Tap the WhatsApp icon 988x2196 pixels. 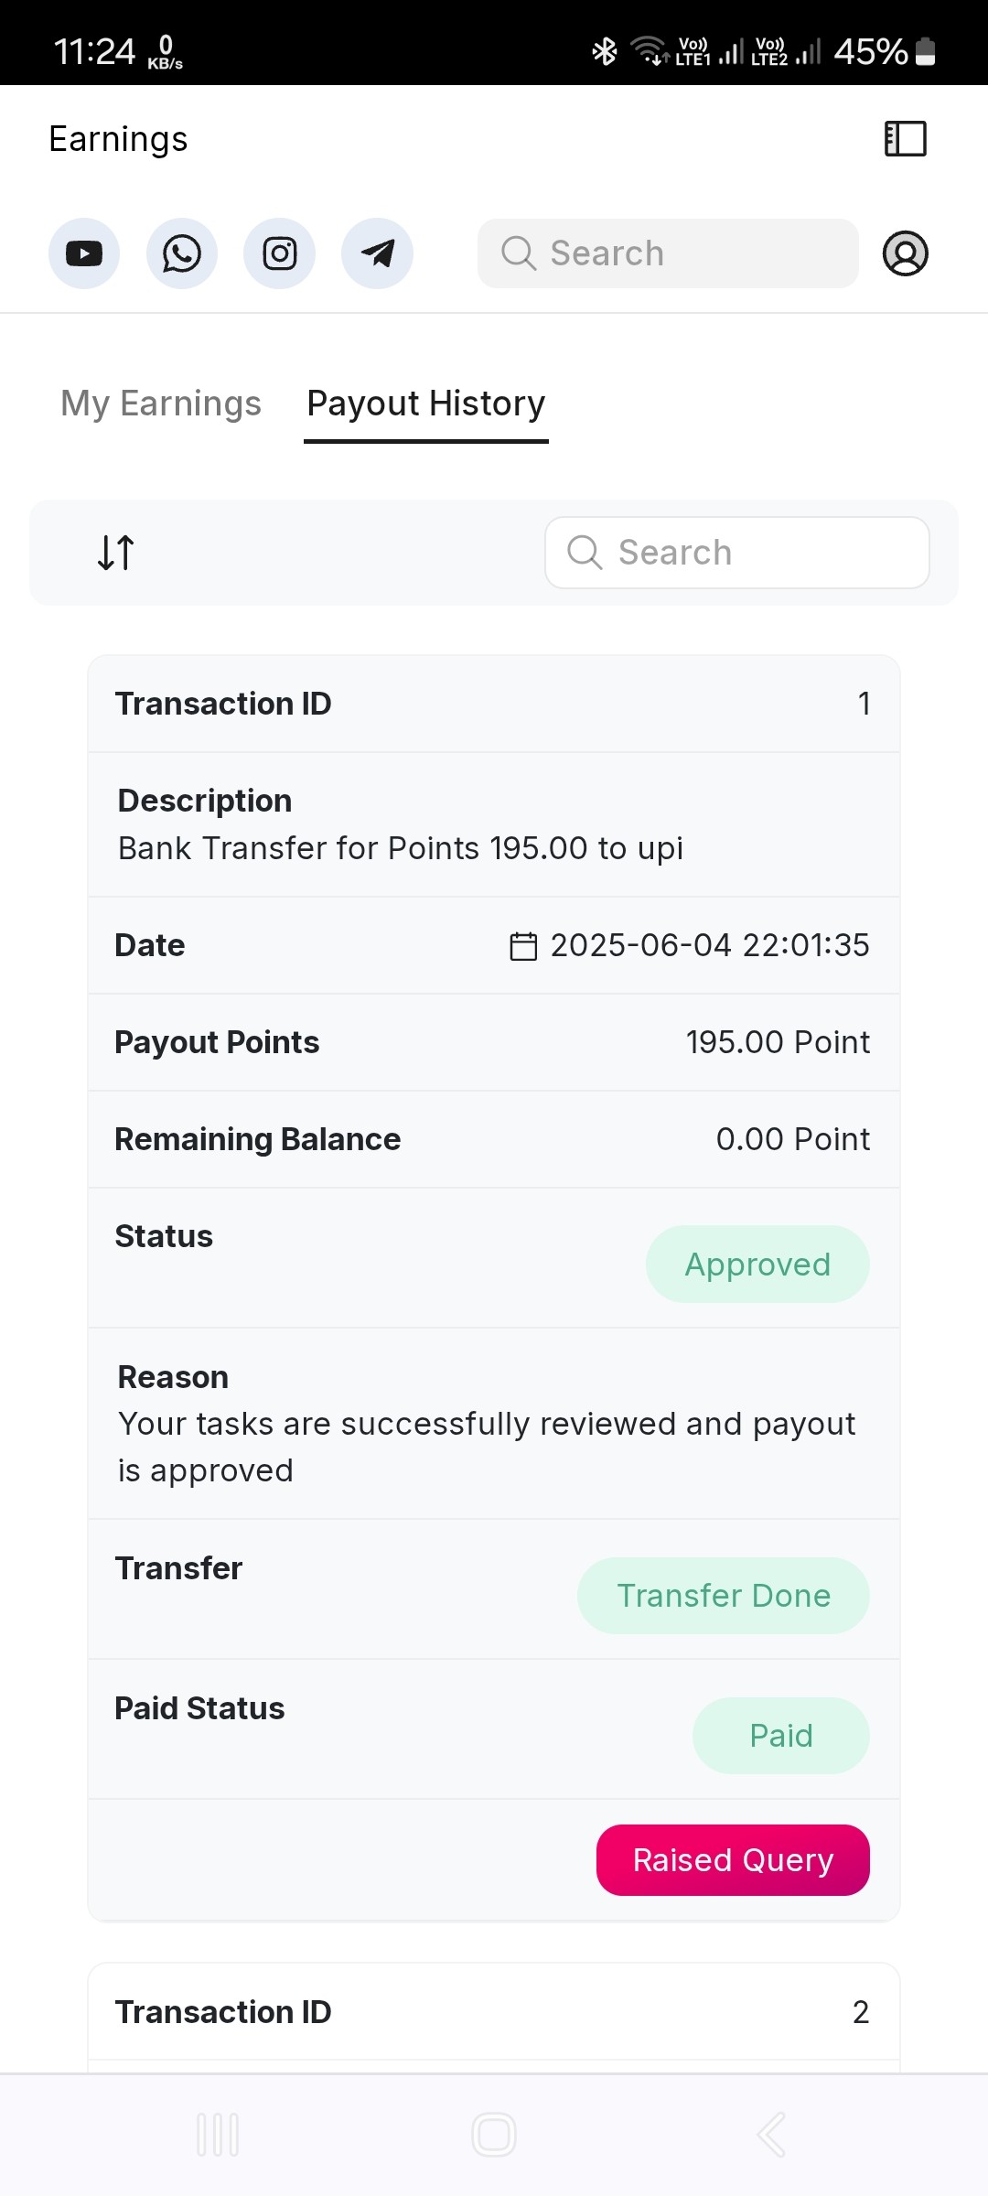coord(182,253)
